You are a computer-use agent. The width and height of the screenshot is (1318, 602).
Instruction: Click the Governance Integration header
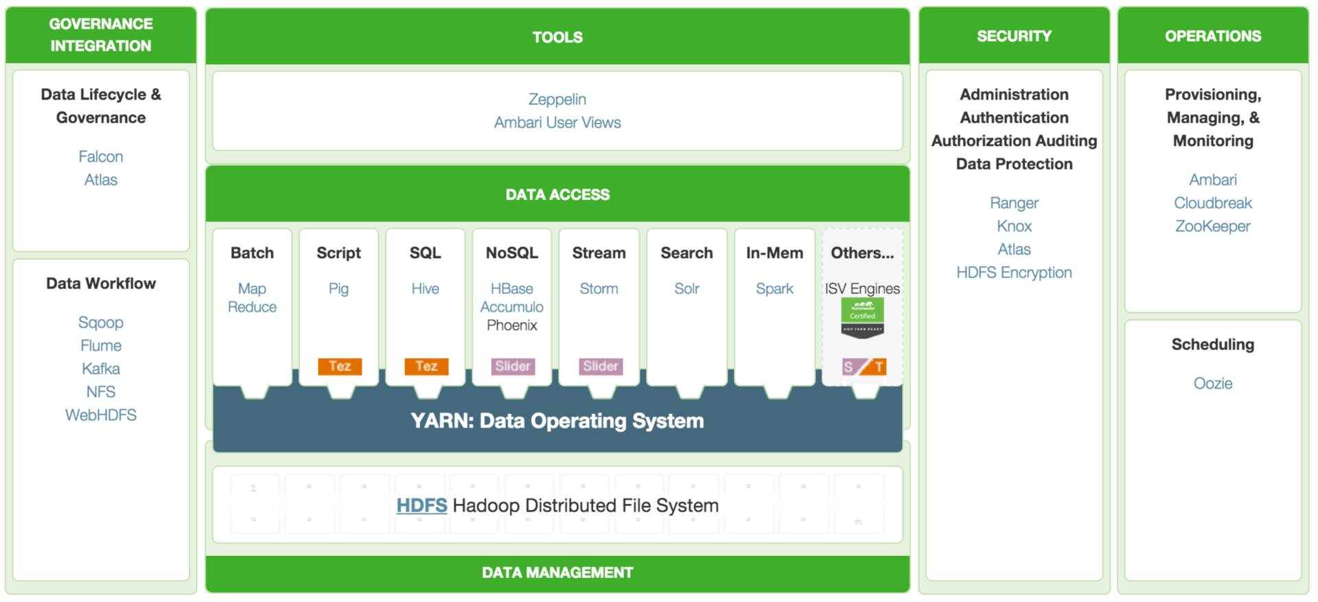coord(101,35)
